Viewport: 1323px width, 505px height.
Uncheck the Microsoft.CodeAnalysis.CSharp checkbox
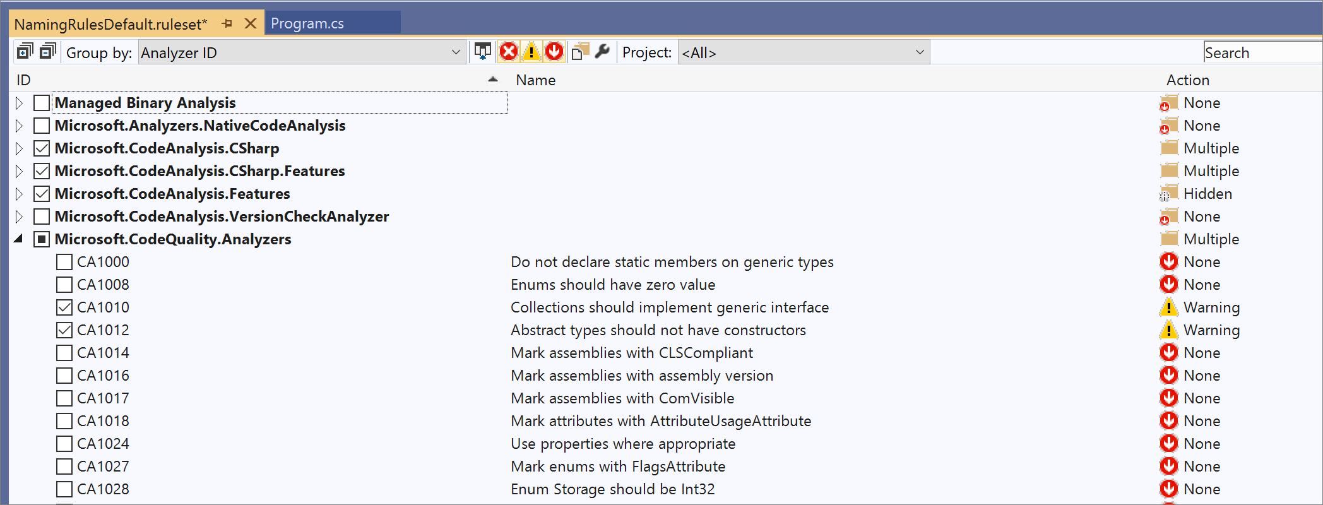42,148
